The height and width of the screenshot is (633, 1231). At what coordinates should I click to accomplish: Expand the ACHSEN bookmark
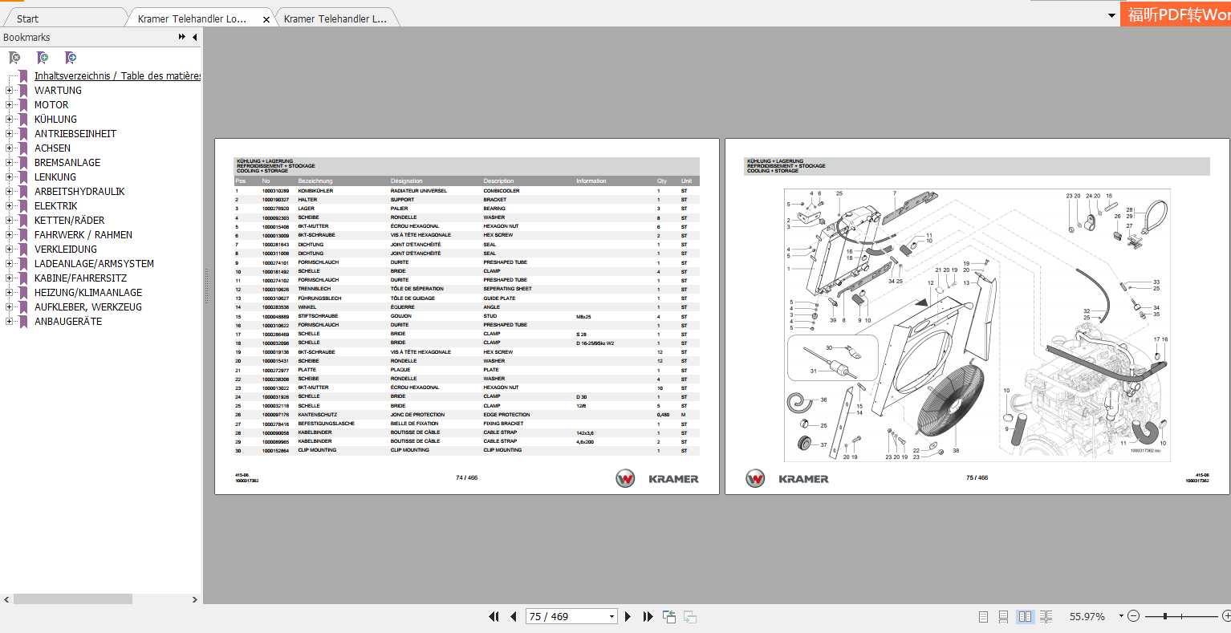(x=9, y=148)
